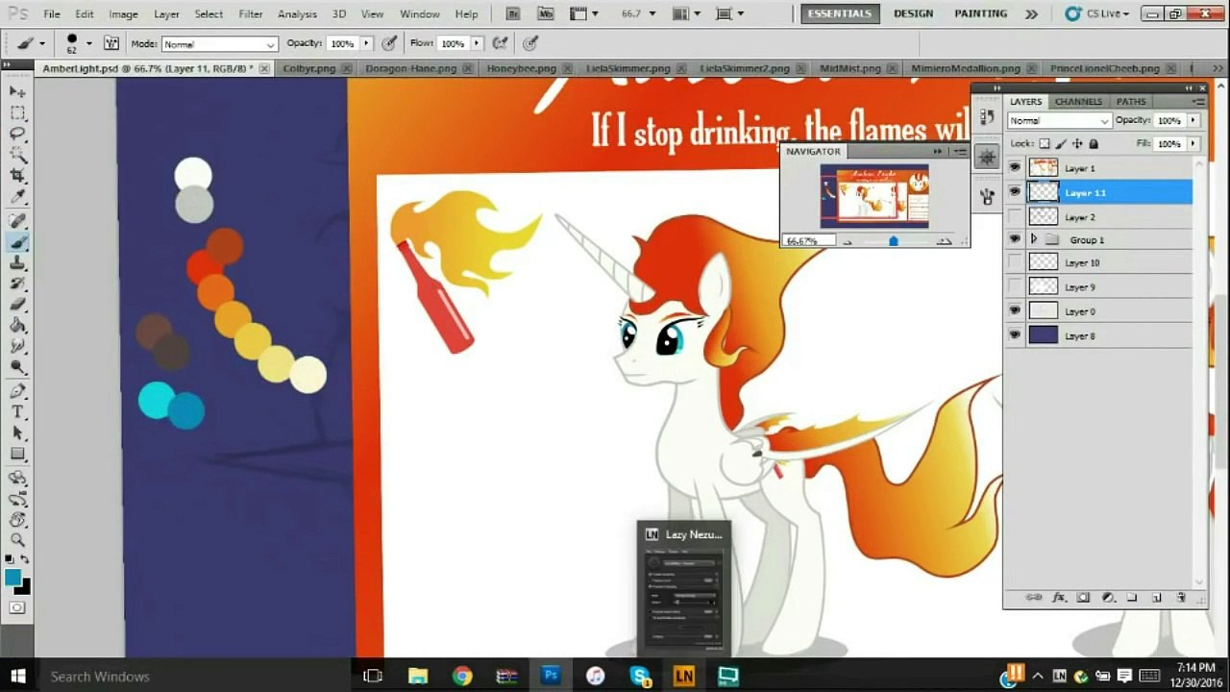Open the layer blend mode dropdown

click(1060, 120)
